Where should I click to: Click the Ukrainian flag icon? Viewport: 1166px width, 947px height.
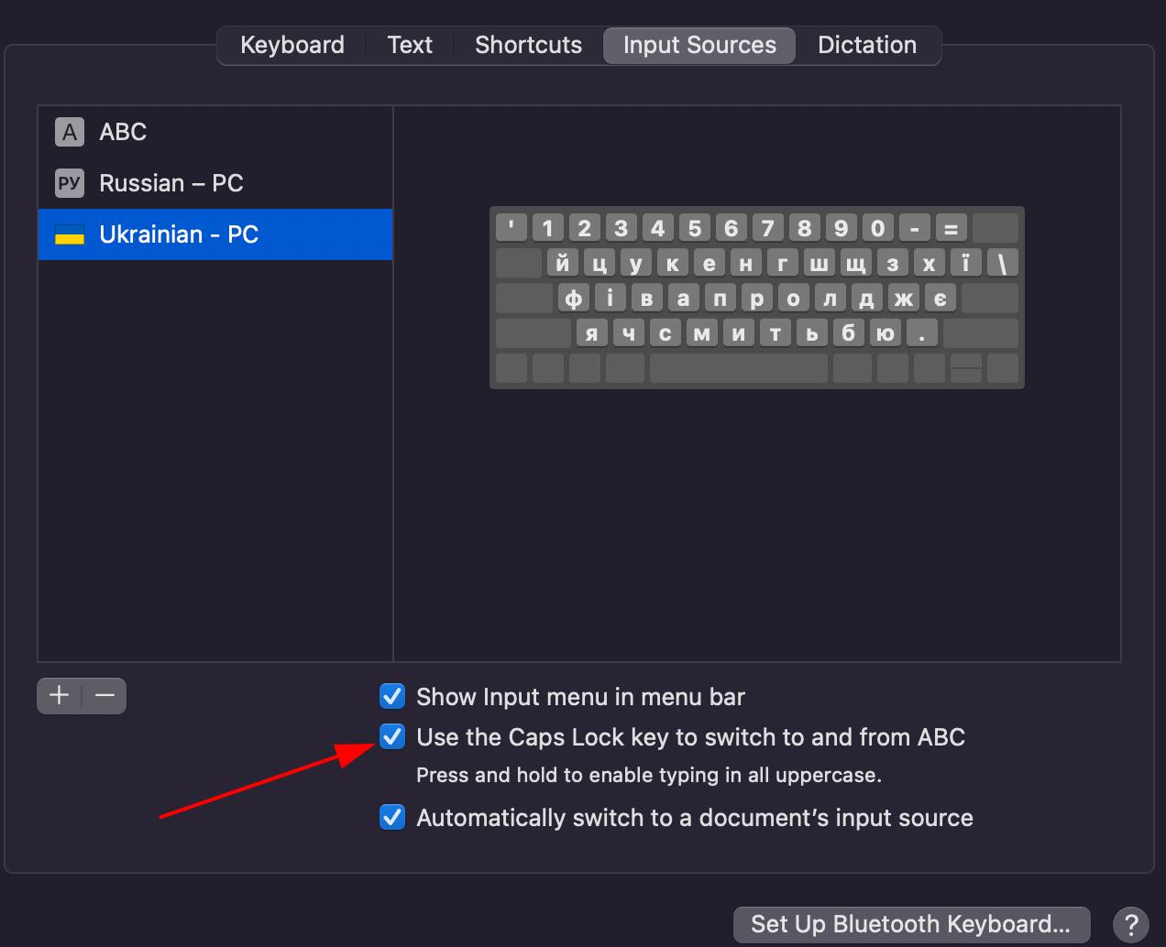[70, 234]
